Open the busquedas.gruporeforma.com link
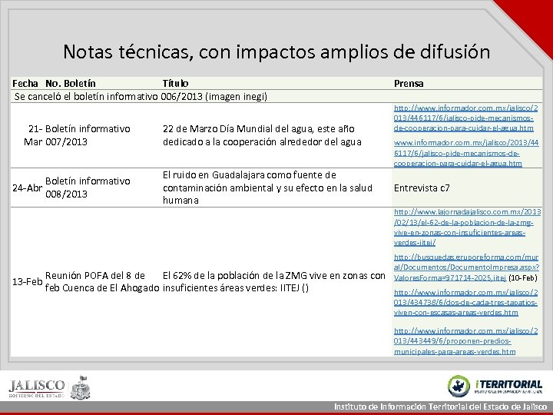 pos(466,267)
